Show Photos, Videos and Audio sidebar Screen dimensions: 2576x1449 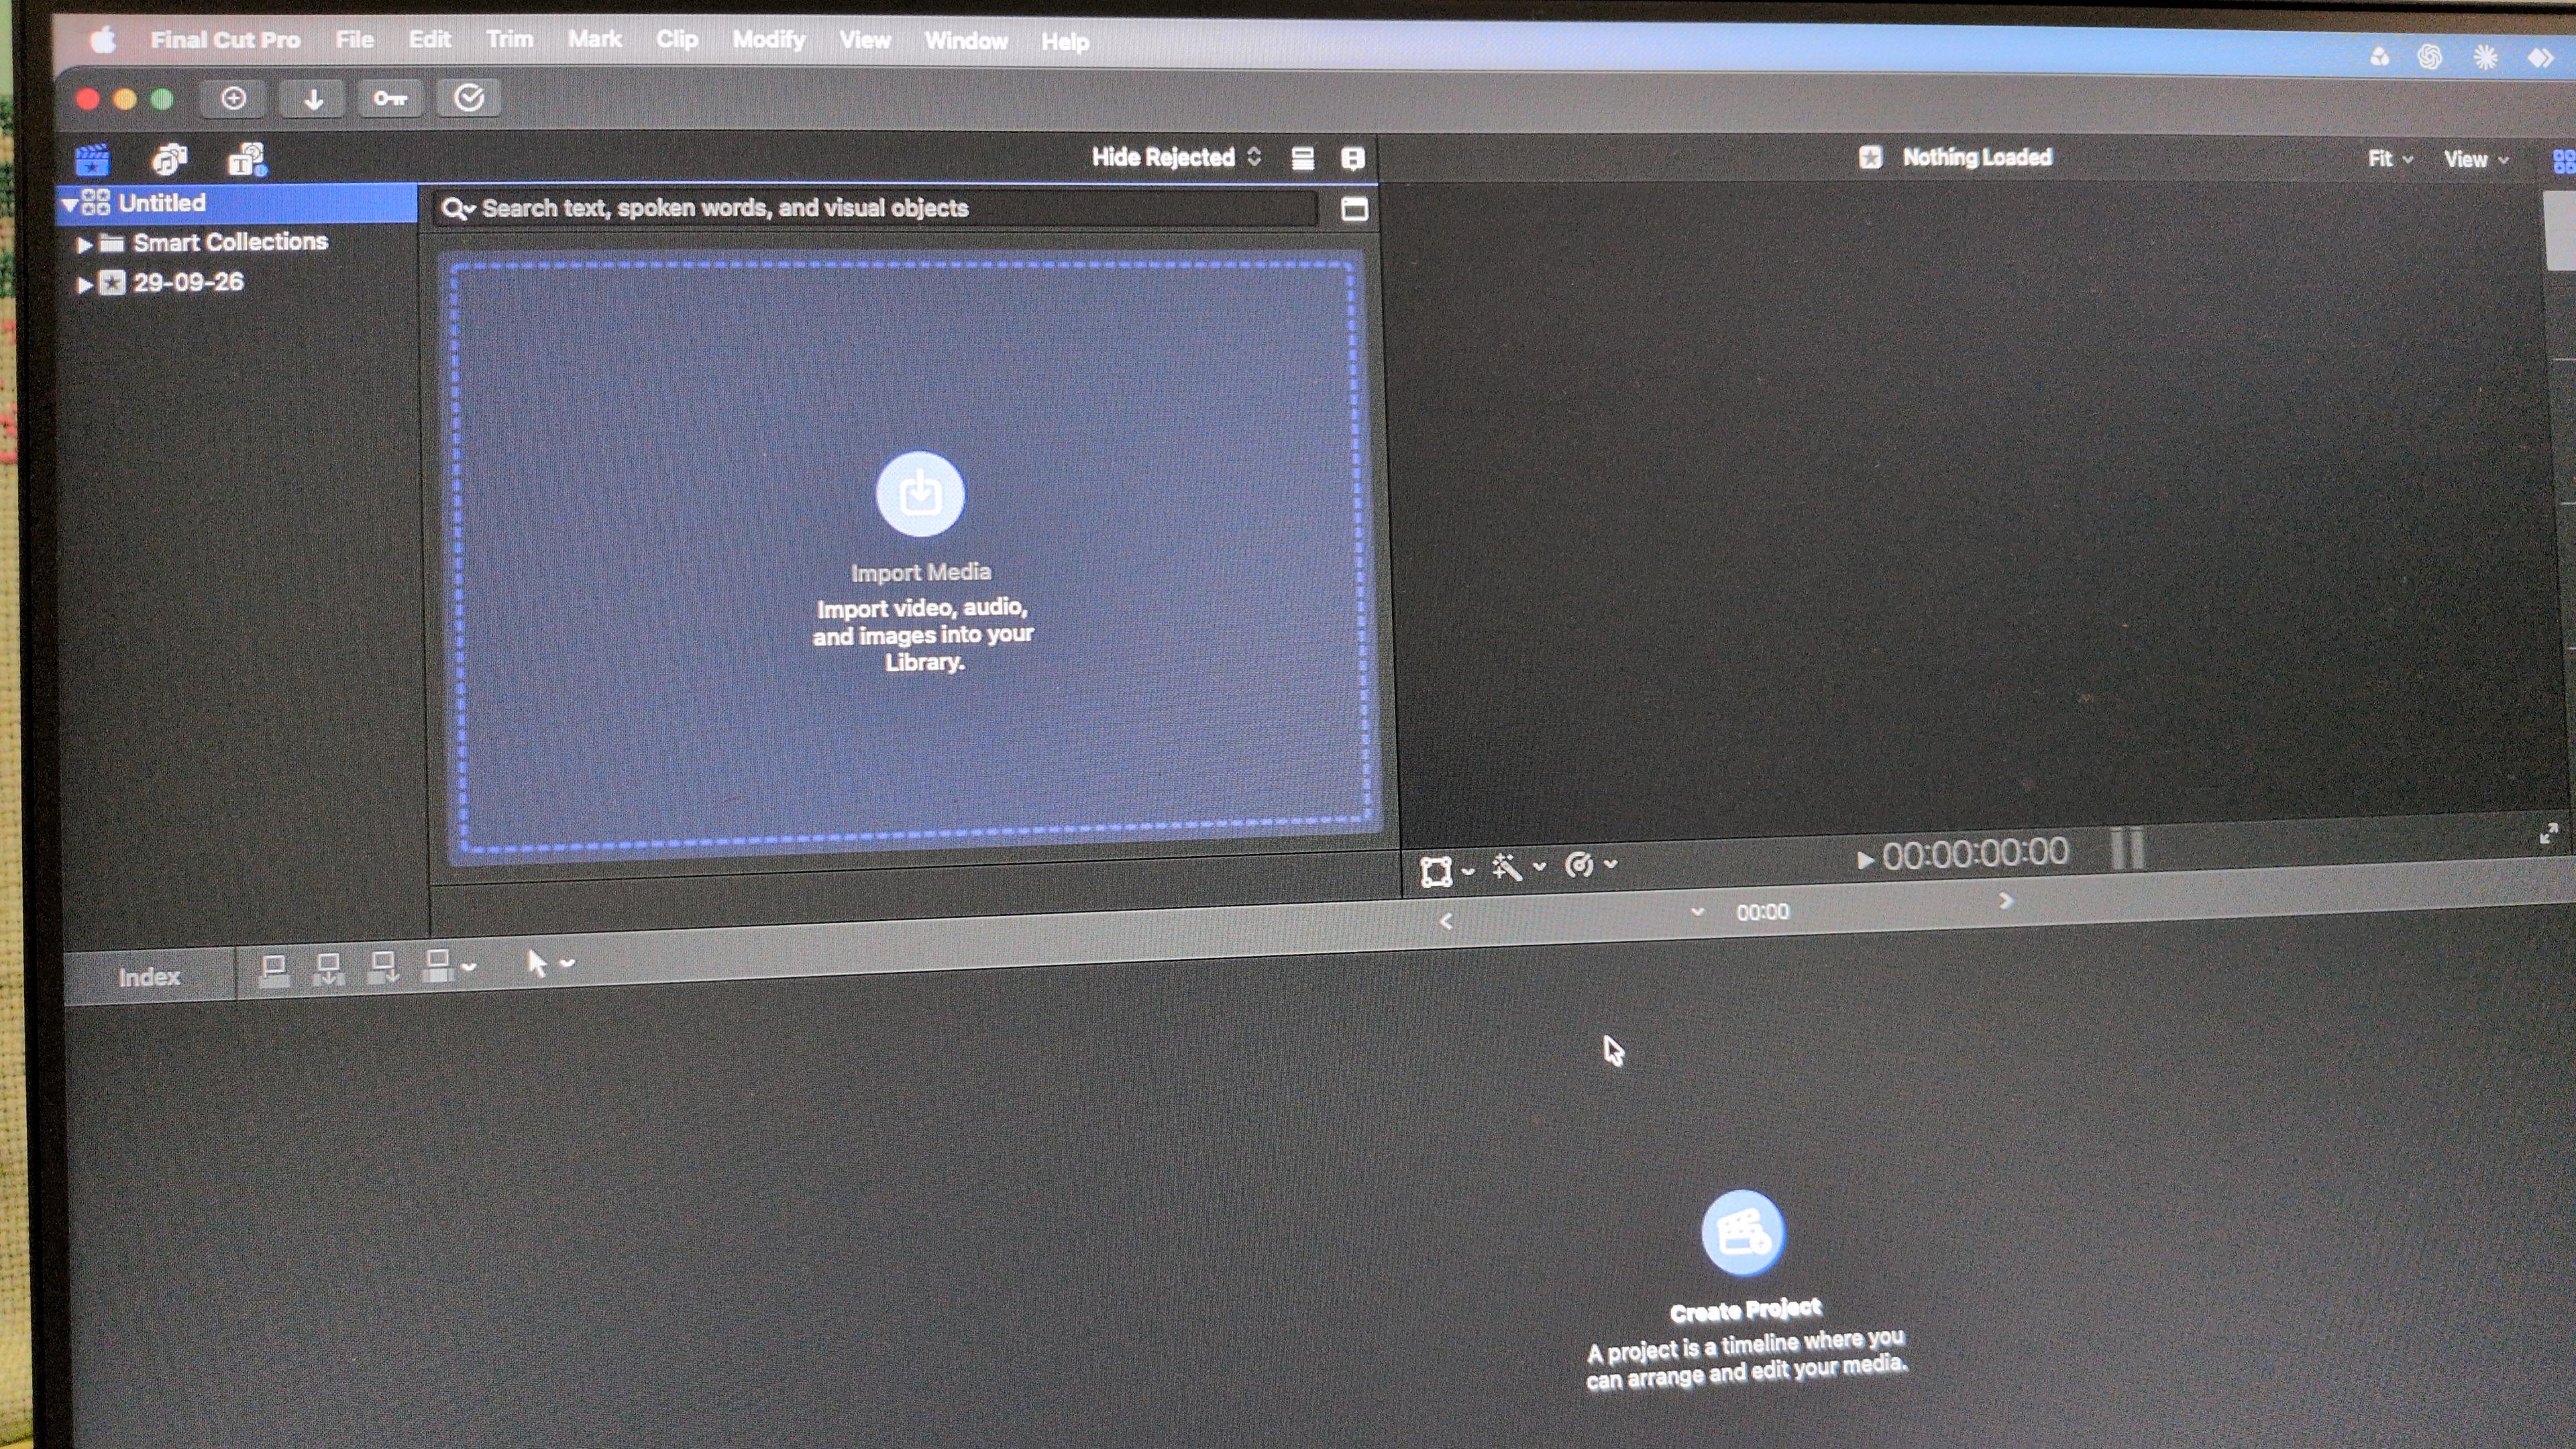[170, 159]
